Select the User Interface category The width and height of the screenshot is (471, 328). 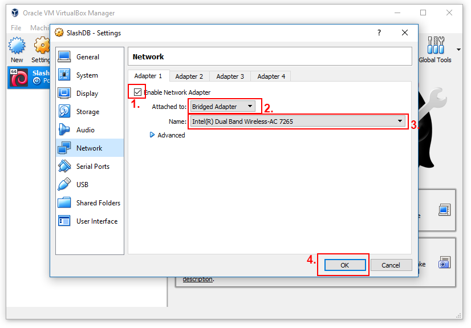coord(96,221)
